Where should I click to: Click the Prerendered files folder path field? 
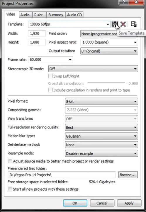click(62, 175)
